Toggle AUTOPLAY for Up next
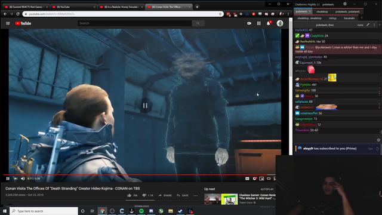The height and width of the screenshot is (215, 382). tap(267, 189)
